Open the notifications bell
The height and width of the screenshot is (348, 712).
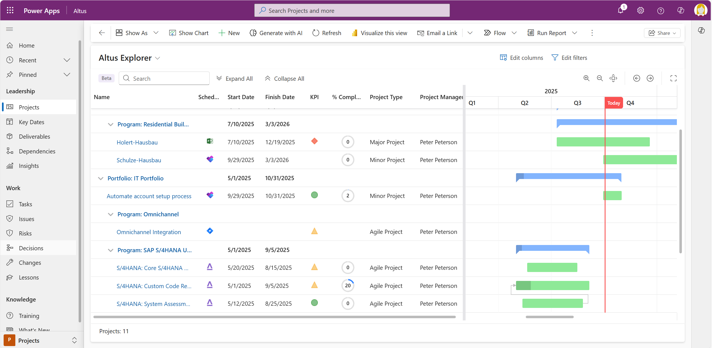tap(621, 11)
